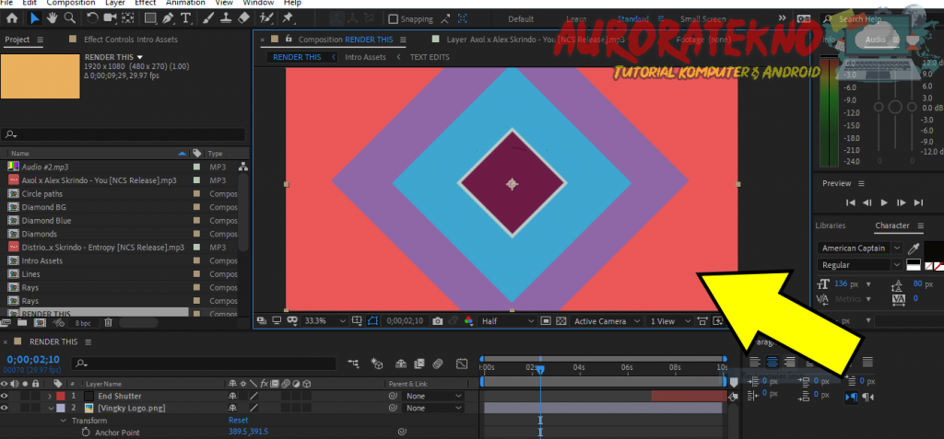Open parent dropdown for End Shutter layer
Image resolution: width=944 pixels, height=439 pixels.
434,397
